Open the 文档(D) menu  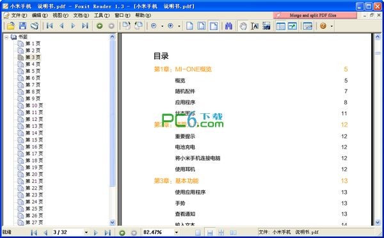tap(81, 15)
